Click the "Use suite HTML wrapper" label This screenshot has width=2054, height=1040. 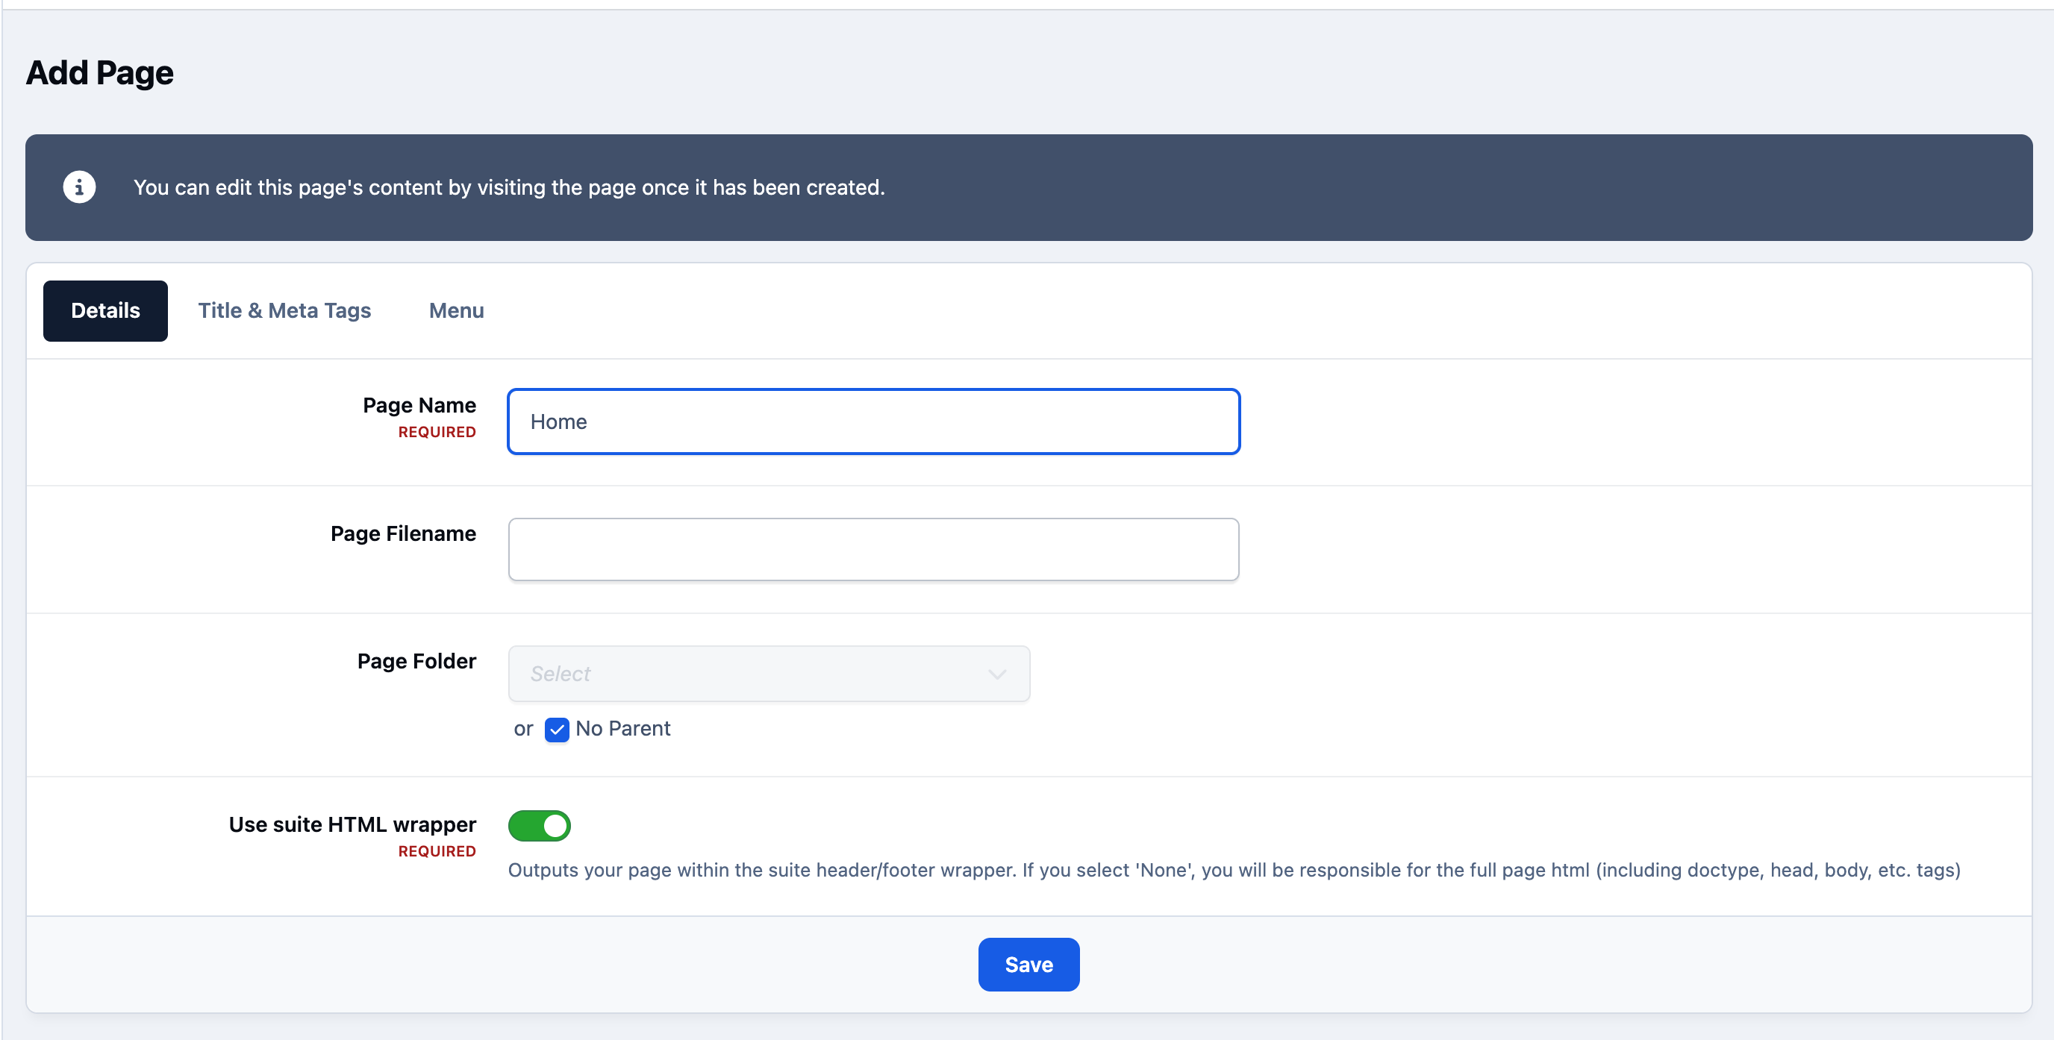coord(352,824)
